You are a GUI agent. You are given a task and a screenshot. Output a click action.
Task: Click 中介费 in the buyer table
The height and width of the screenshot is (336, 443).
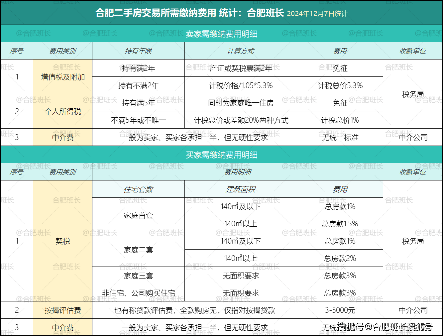click(x=62, y=327)
